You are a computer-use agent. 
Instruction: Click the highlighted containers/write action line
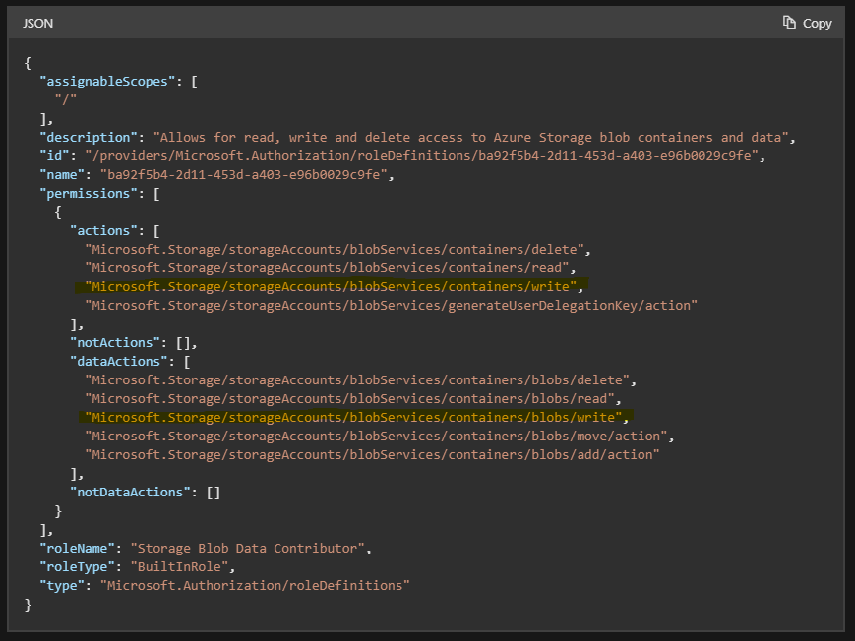331,287
